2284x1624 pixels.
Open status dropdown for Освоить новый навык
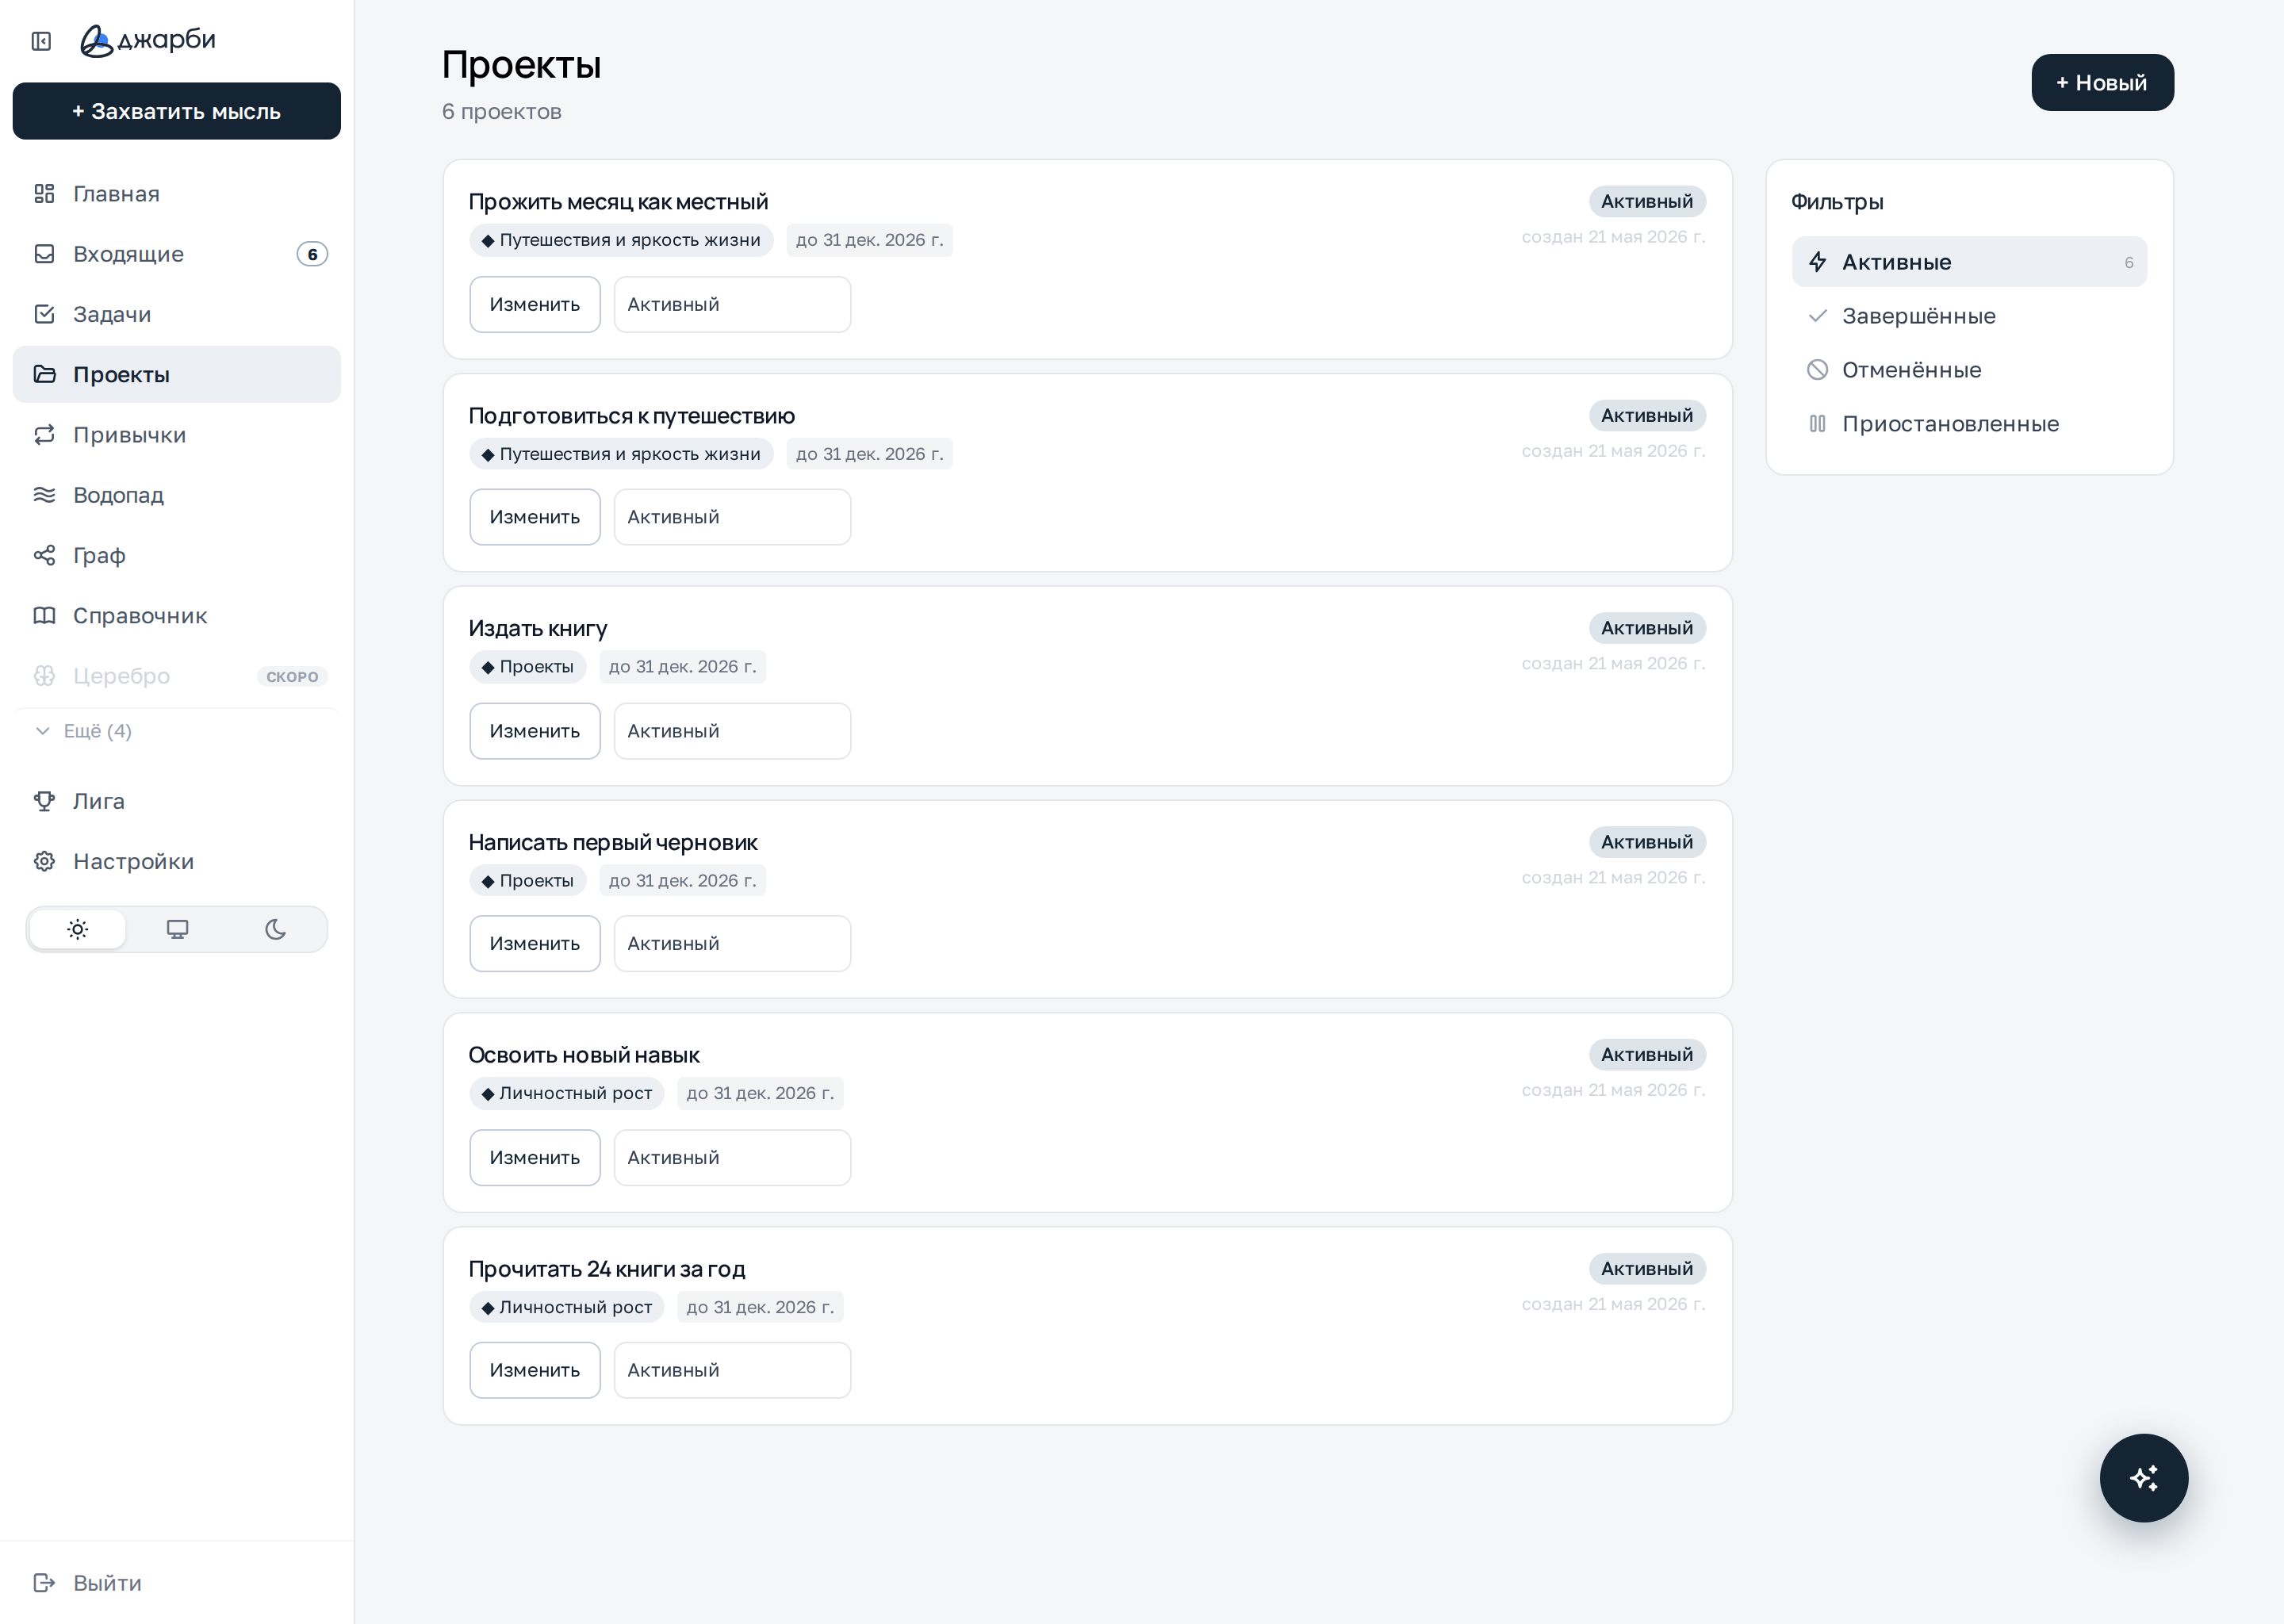point(732,1157)
